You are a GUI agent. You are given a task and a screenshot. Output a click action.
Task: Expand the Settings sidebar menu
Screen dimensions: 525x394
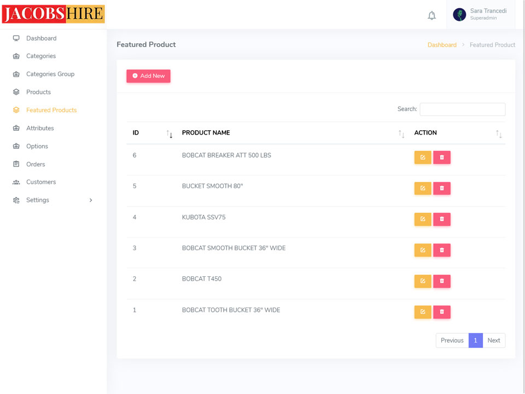53,200
